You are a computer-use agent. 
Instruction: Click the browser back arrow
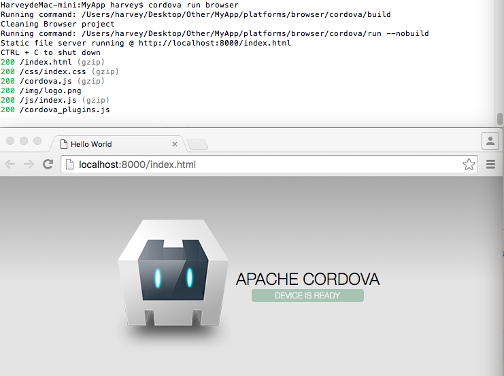pyautogui.click(x=10, y=165)
